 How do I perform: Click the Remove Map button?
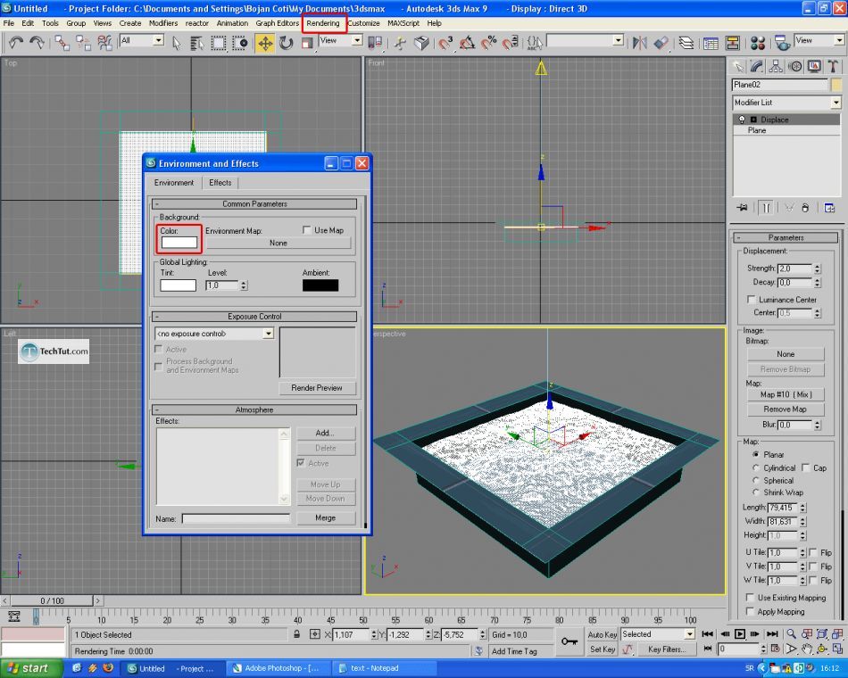(x=786, y=409)
